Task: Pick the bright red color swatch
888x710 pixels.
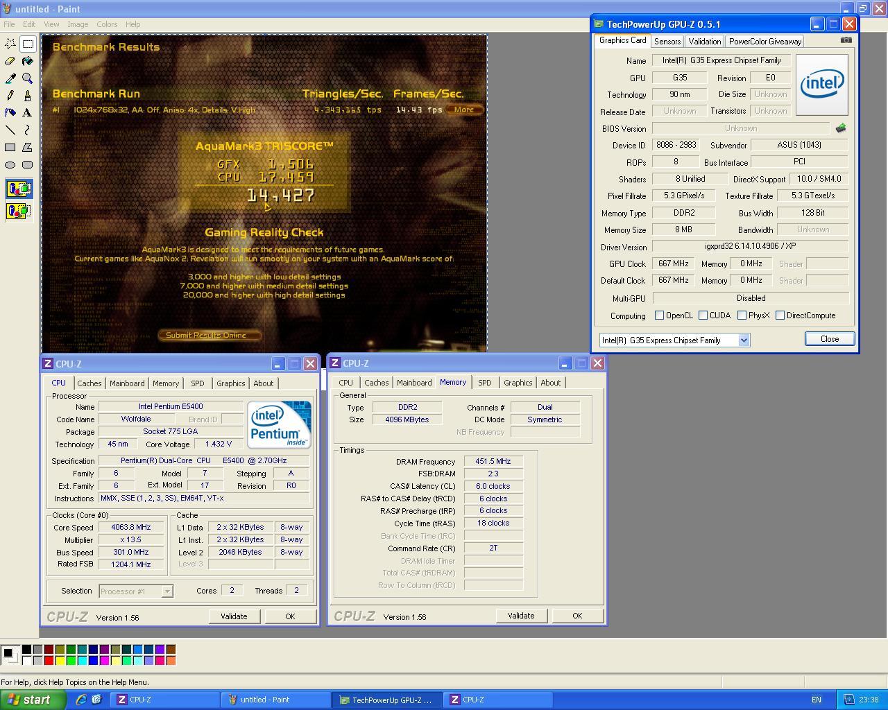Action: pyautogui.click(x=49, y=661)
